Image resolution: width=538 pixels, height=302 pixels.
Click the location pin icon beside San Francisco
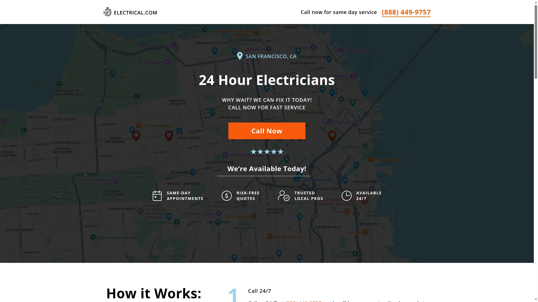[240, 56]
